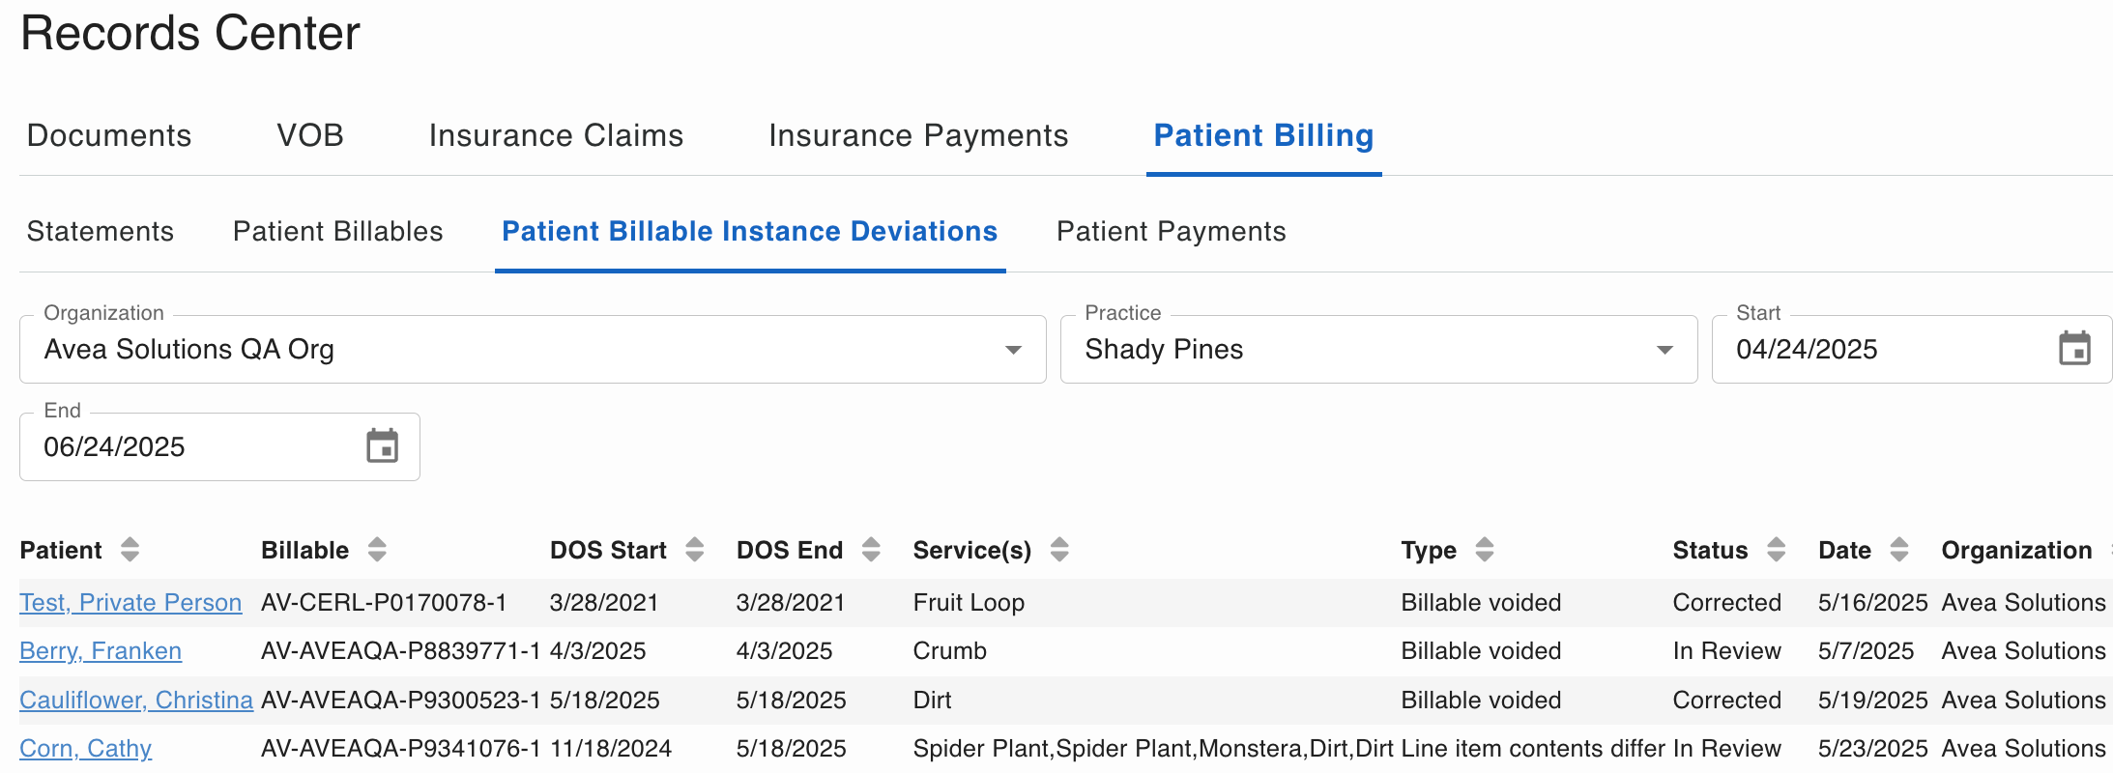The height and width of the screenshot is (773, 2113).
Task: Open the Patient Billables sub-tab
Action: coord(337,231)
